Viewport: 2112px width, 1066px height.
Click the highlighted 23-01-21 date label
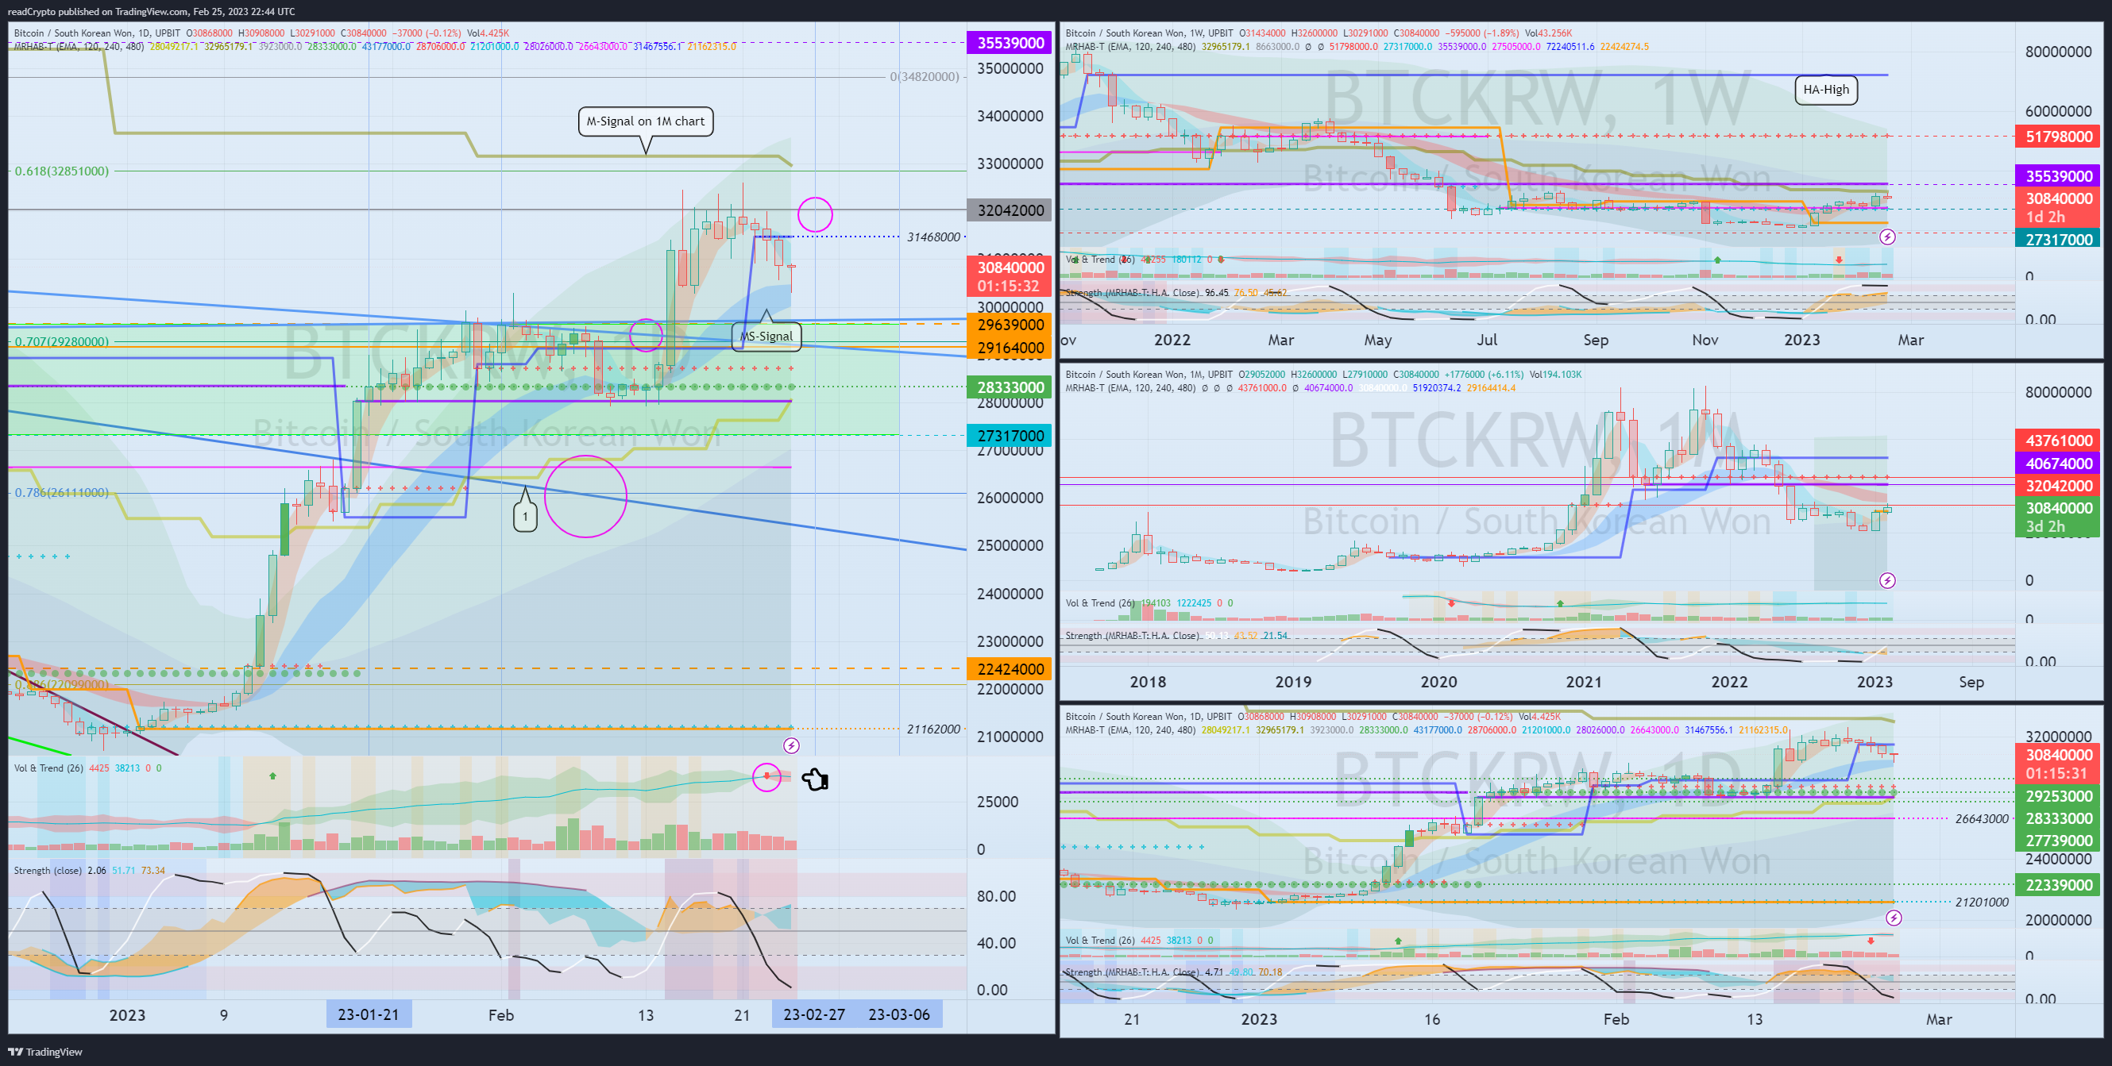(x=369, y=1014)
